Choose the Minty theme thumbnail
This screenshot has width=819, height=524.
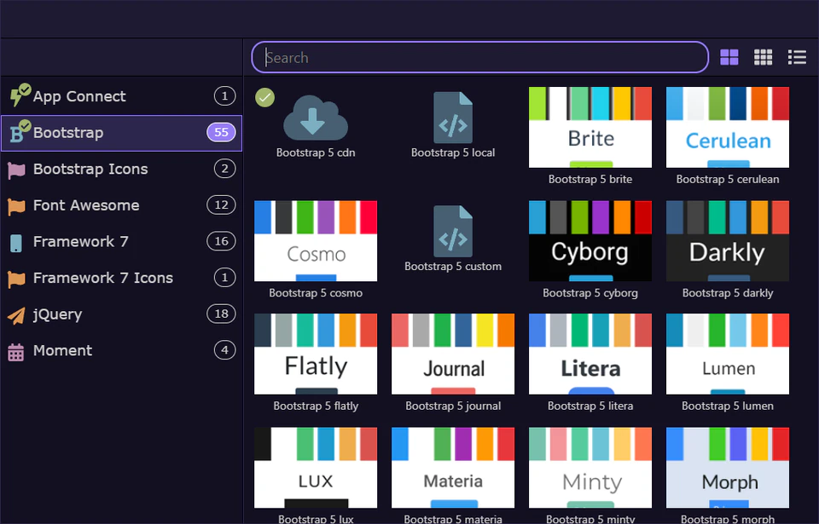(x=590, y=468)
